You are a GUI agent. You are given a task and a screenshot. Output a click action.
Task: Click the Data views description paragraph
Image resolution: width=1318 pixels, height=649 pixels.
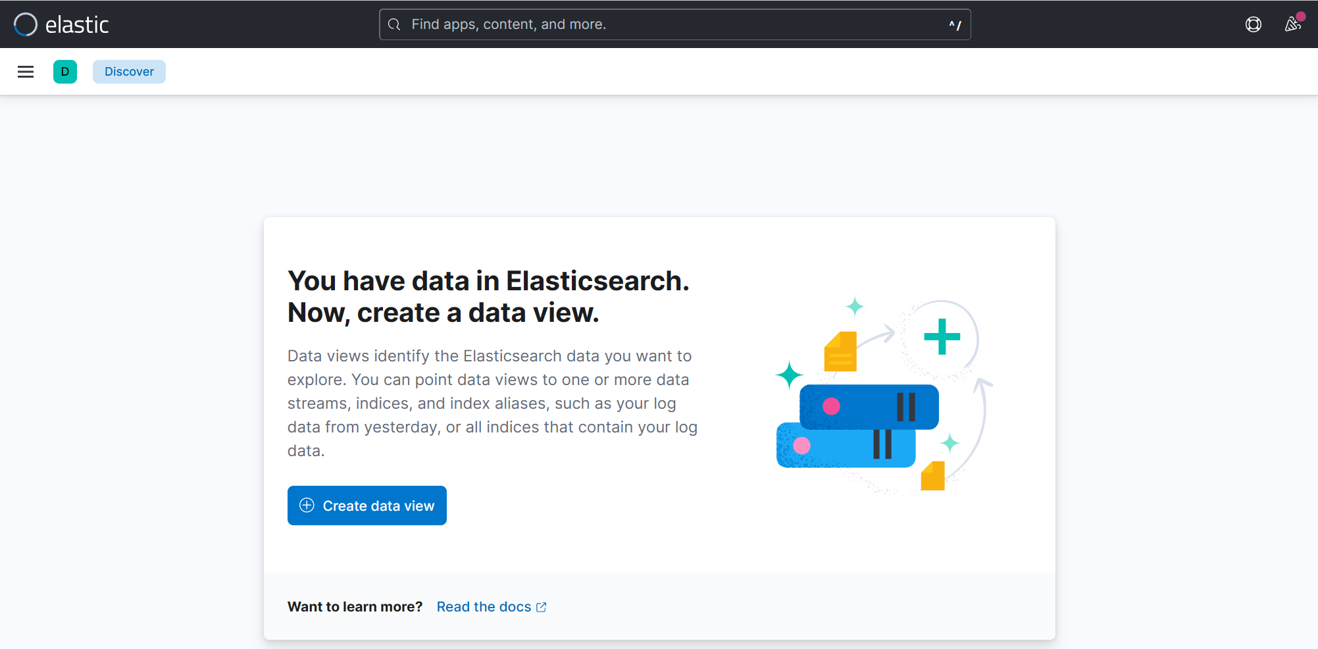pyautogui.click(x=492, y=403)
